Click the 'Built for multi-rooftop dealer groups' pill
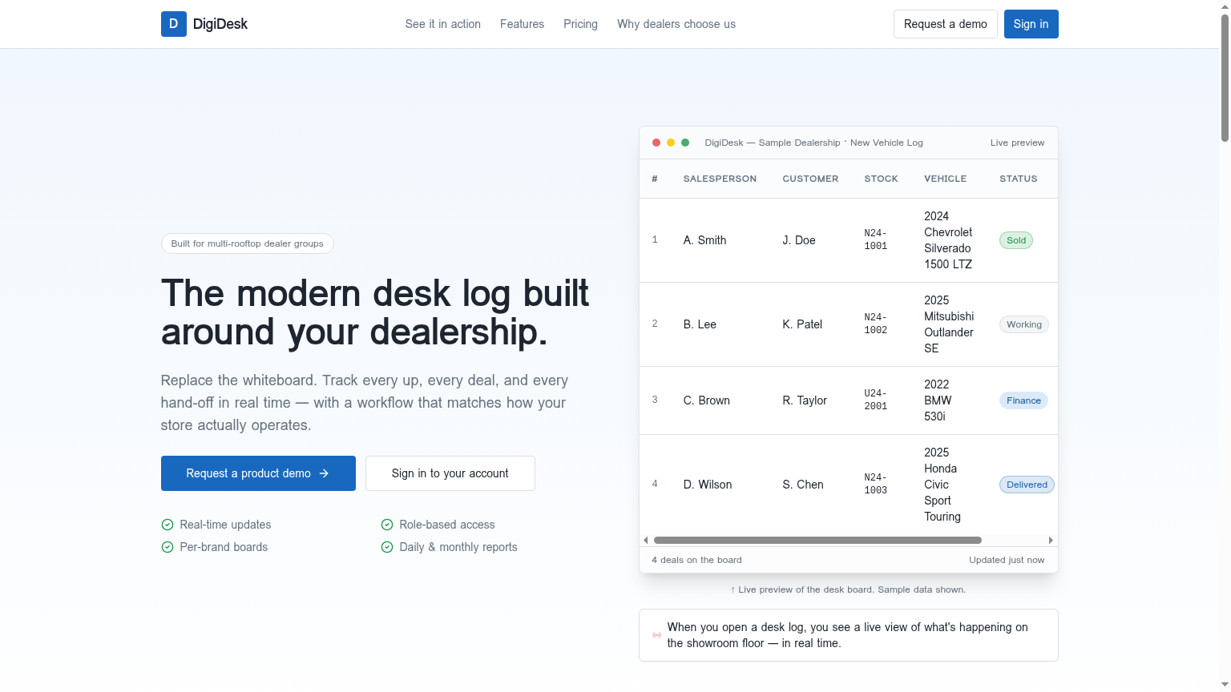 click(x=247, y=243)
